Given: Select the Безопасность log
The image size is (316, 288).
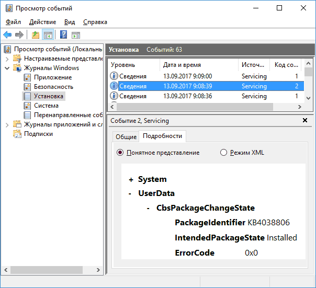Looking at the screenshot, I should (x=53, y=87).
